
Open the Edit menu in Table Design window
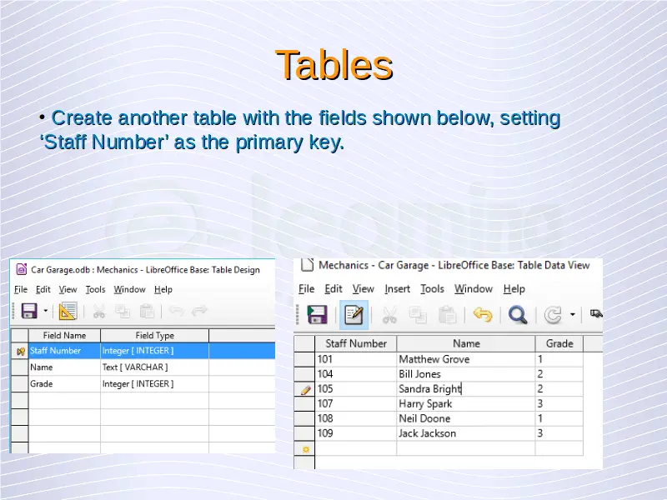coord(43,289)
